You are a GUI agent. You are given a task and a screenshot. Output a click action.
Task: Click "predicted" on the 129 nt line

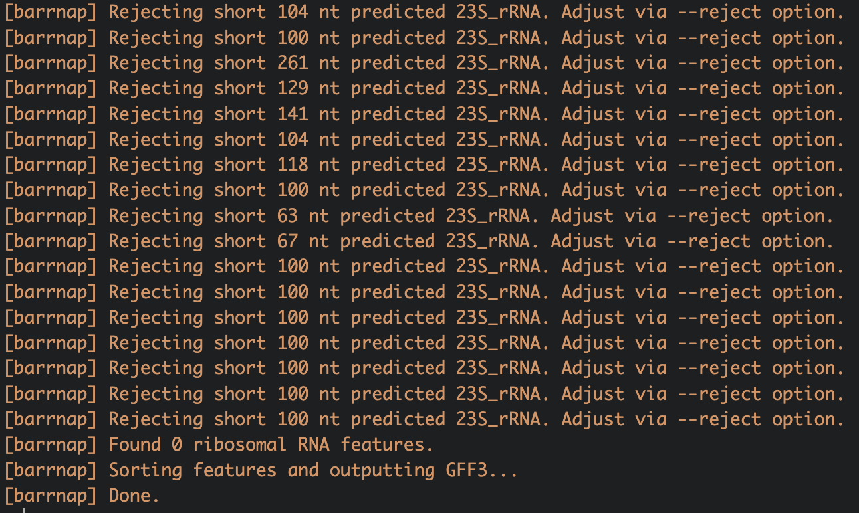(x=398, y=88)
